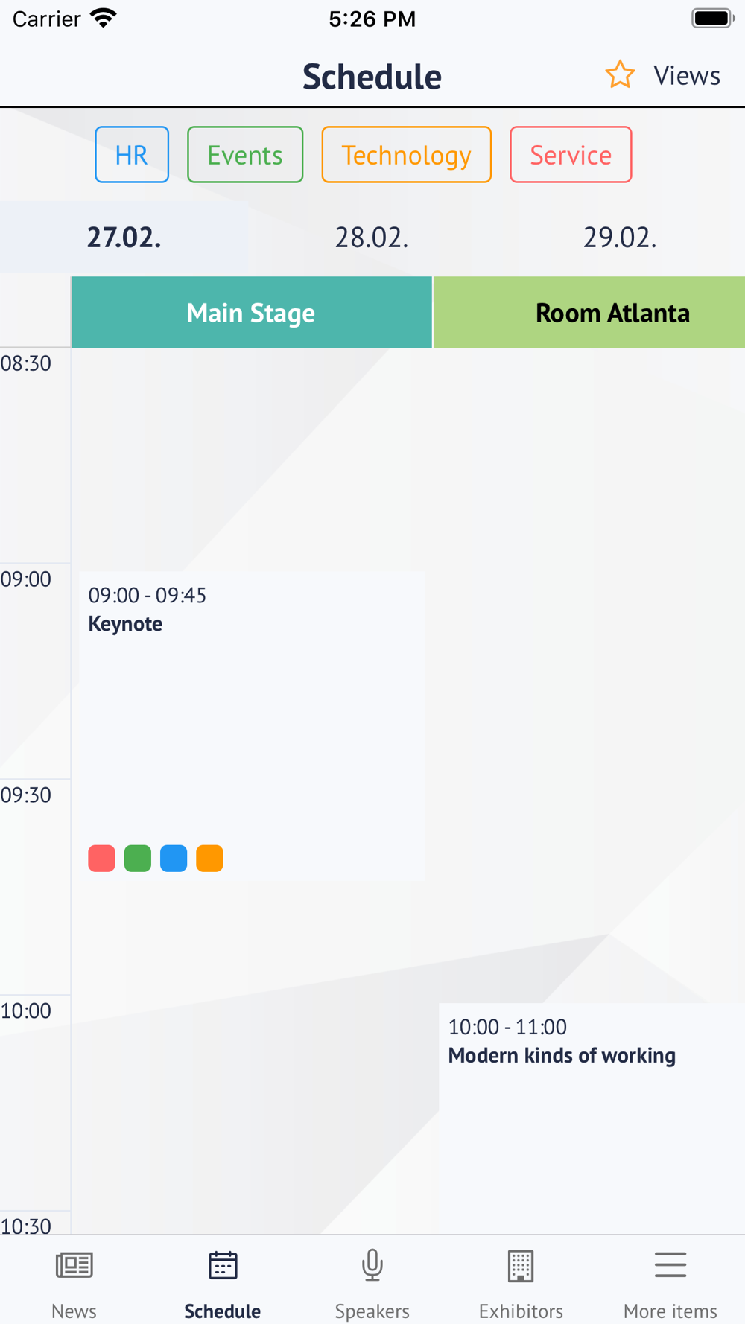745x1324 pixels.
Task: Open the Modern kinds of working session
Action: click(x=592, y=1117)
